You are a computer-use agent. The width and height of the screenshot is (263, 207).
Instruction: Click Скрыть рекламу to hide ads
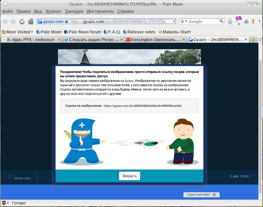point(199,194)
